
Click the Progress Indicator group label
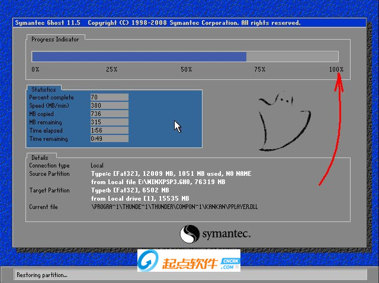55,40
